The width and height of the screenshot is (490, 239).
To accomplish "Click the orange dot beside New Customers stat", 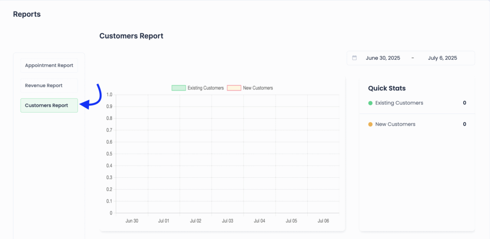I will pos(370,125).
